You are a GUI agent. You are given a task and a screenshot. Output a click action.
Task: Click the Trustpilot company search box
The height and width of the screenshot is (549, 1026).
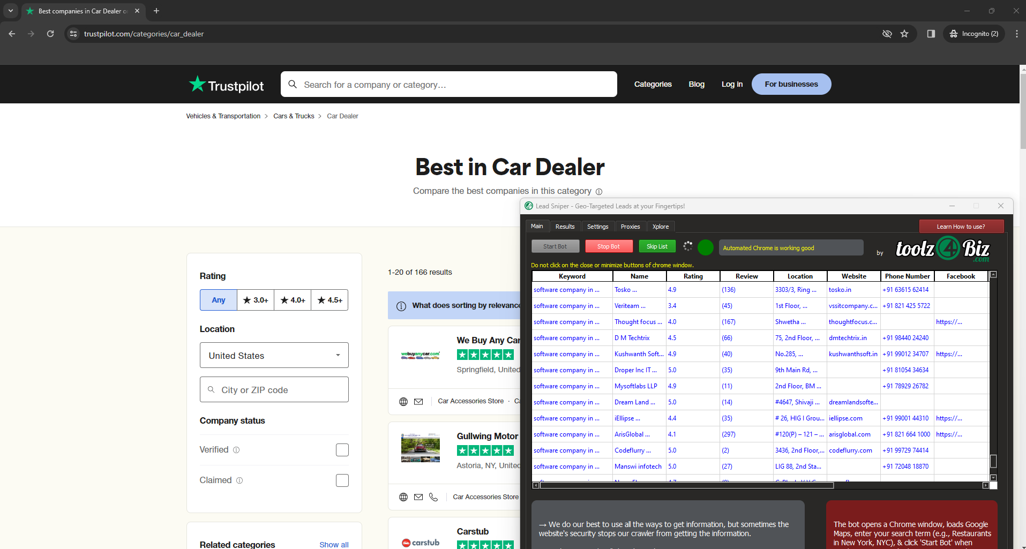point(449,84)
